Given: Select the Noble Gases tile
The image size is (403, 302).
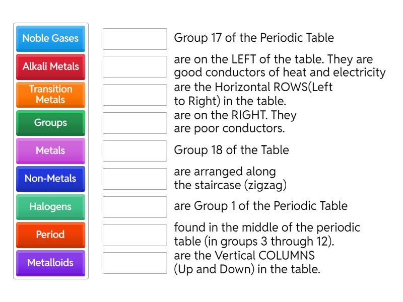Looking at the screenshot, I should (50, 39).
